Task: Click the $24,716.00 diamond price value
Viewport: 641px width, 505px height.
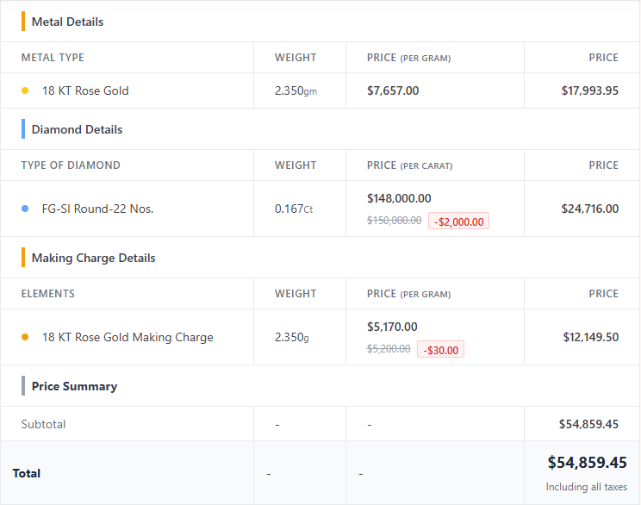Action: coord(590,209)
